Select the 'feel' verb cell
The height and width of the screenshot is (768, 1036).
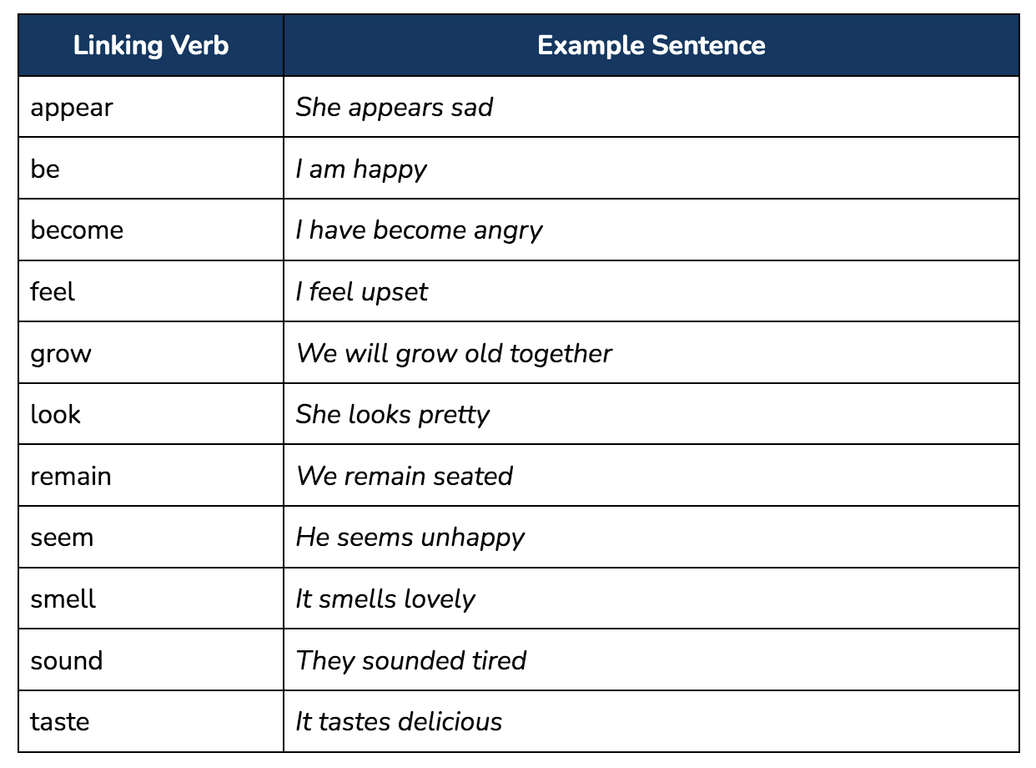pyautogui.click(x=151, y=291)
